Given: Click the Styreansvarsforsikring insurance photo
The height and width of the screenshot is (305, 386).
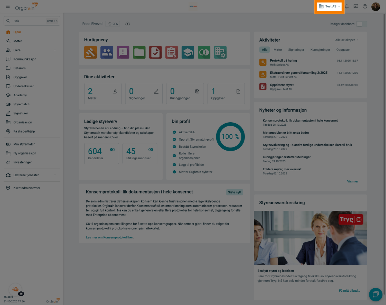Looking at the screenshot, I should 310,238.
